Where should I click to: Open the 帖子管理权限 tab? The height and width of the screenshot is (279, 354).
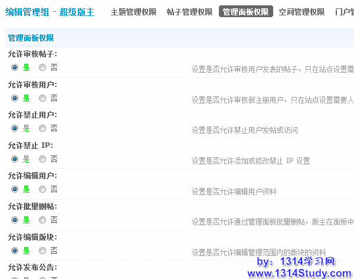(189, 12)
